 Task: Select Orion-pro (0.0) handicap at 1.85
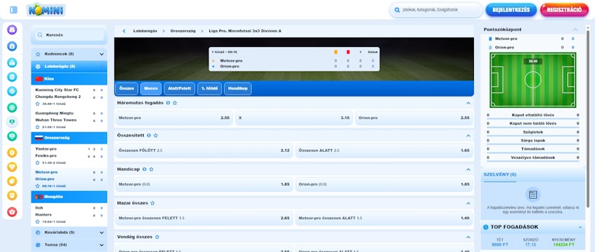384,184
